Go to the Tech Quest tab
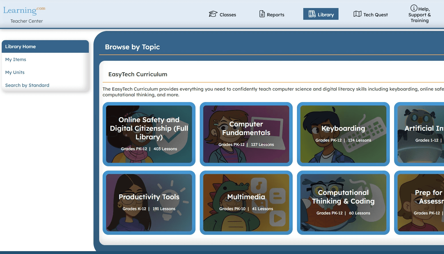 click(371, 14)
